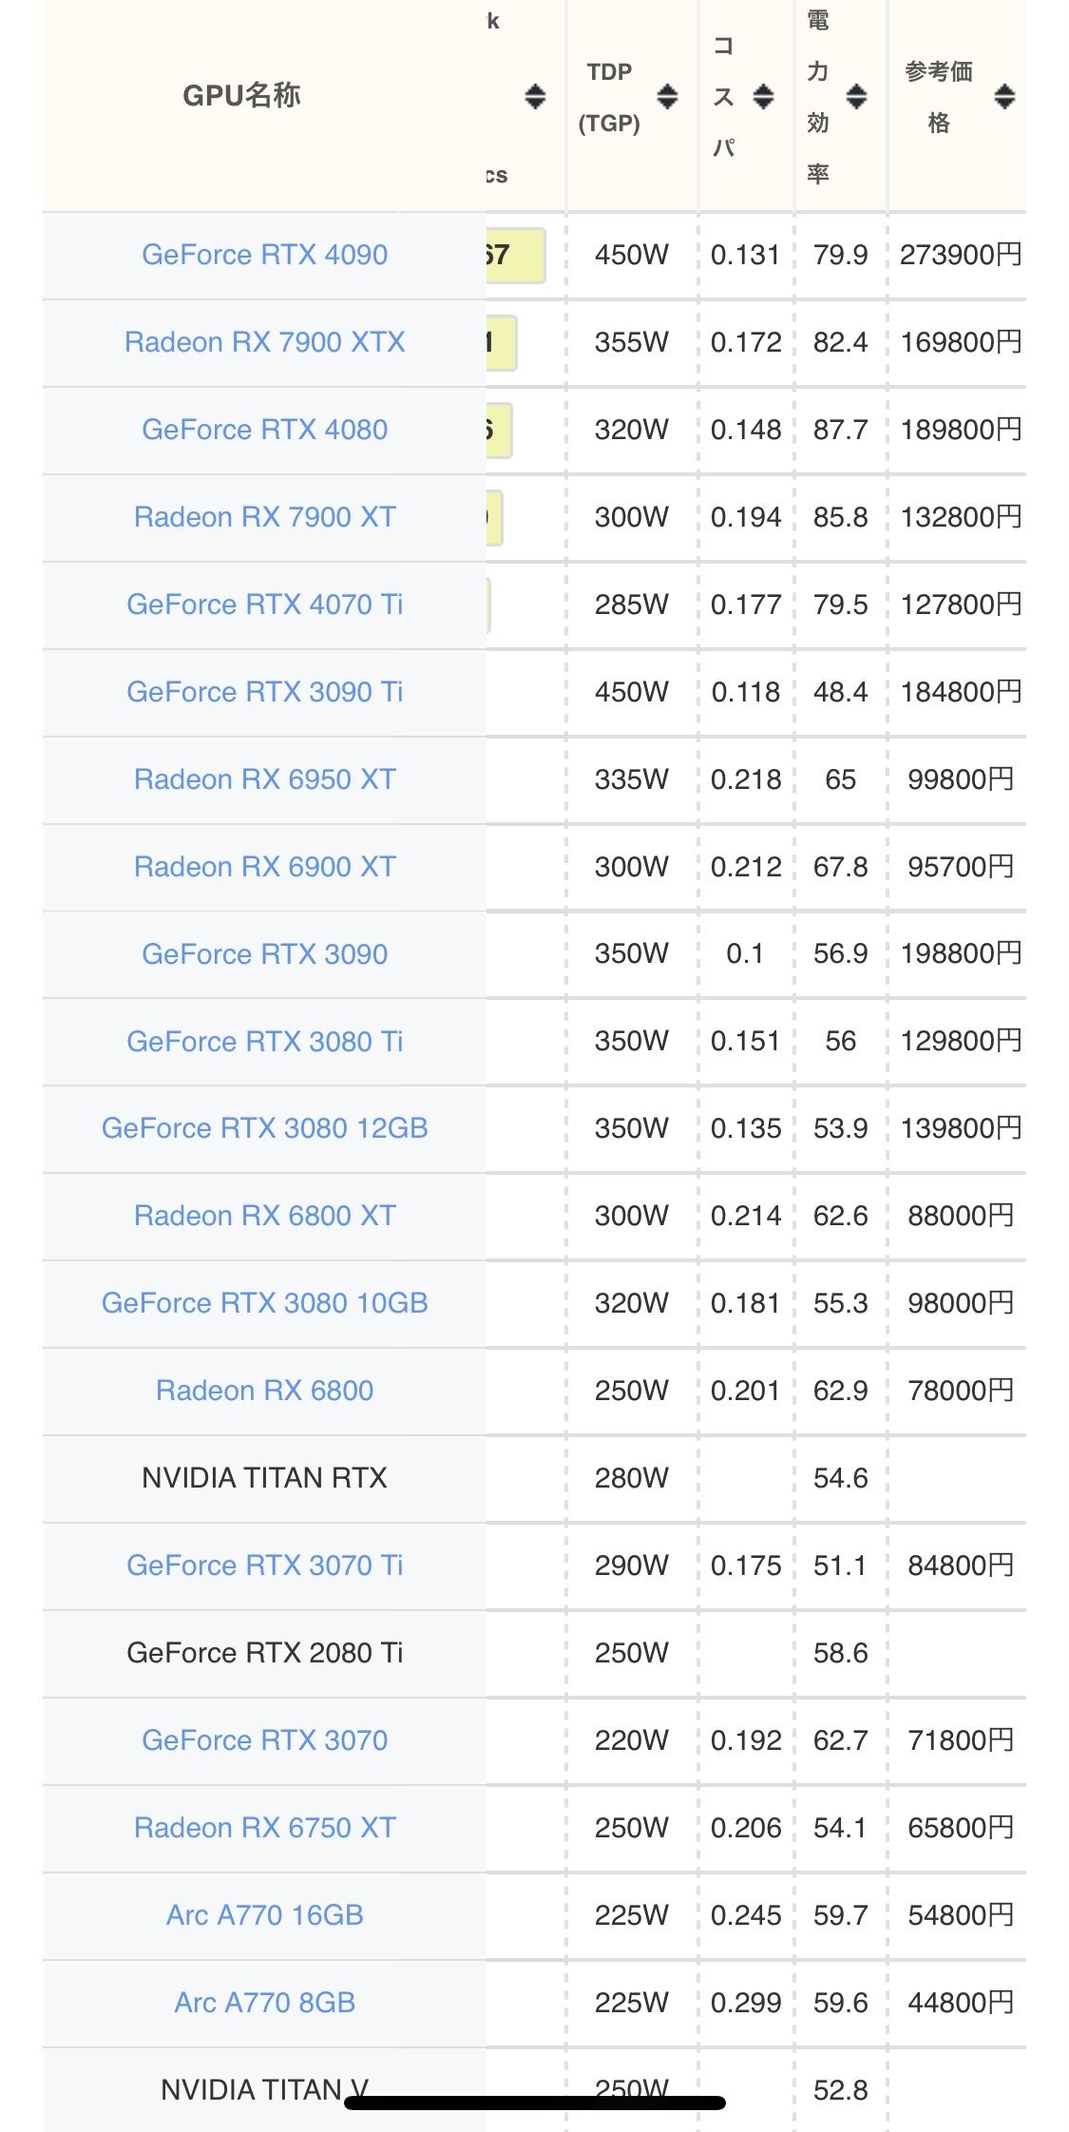Open GeForce RTX 3090 Ti link
This screenshot has height=2132, width=1069.
[265, 692]
